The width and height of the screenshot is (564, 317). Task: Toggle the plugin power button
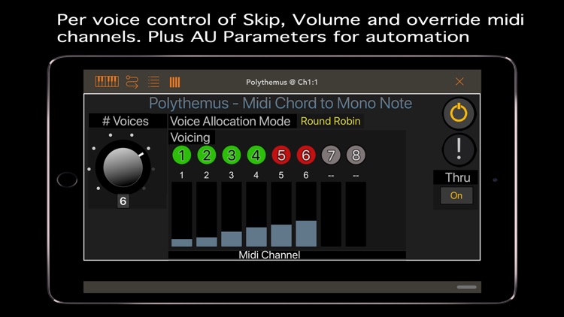pyautogui.click(x=459, y=113)
